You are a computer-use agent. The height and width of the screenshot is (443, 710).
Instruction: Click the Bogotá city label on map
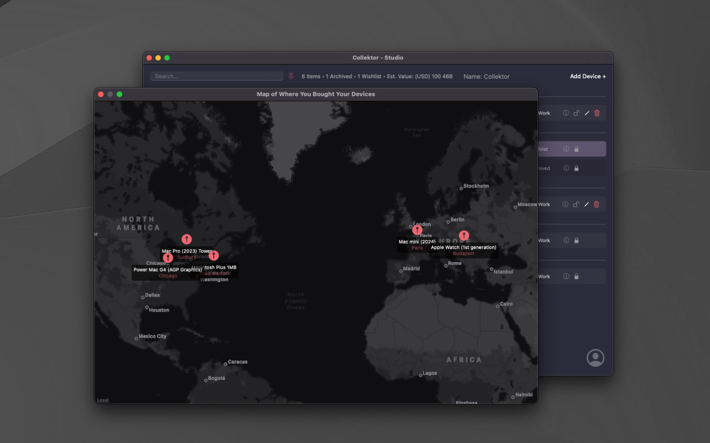(216, 379)
